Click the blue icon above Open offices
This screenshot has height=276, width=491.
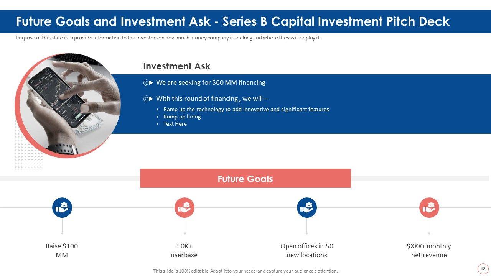[x=307, y=208]
